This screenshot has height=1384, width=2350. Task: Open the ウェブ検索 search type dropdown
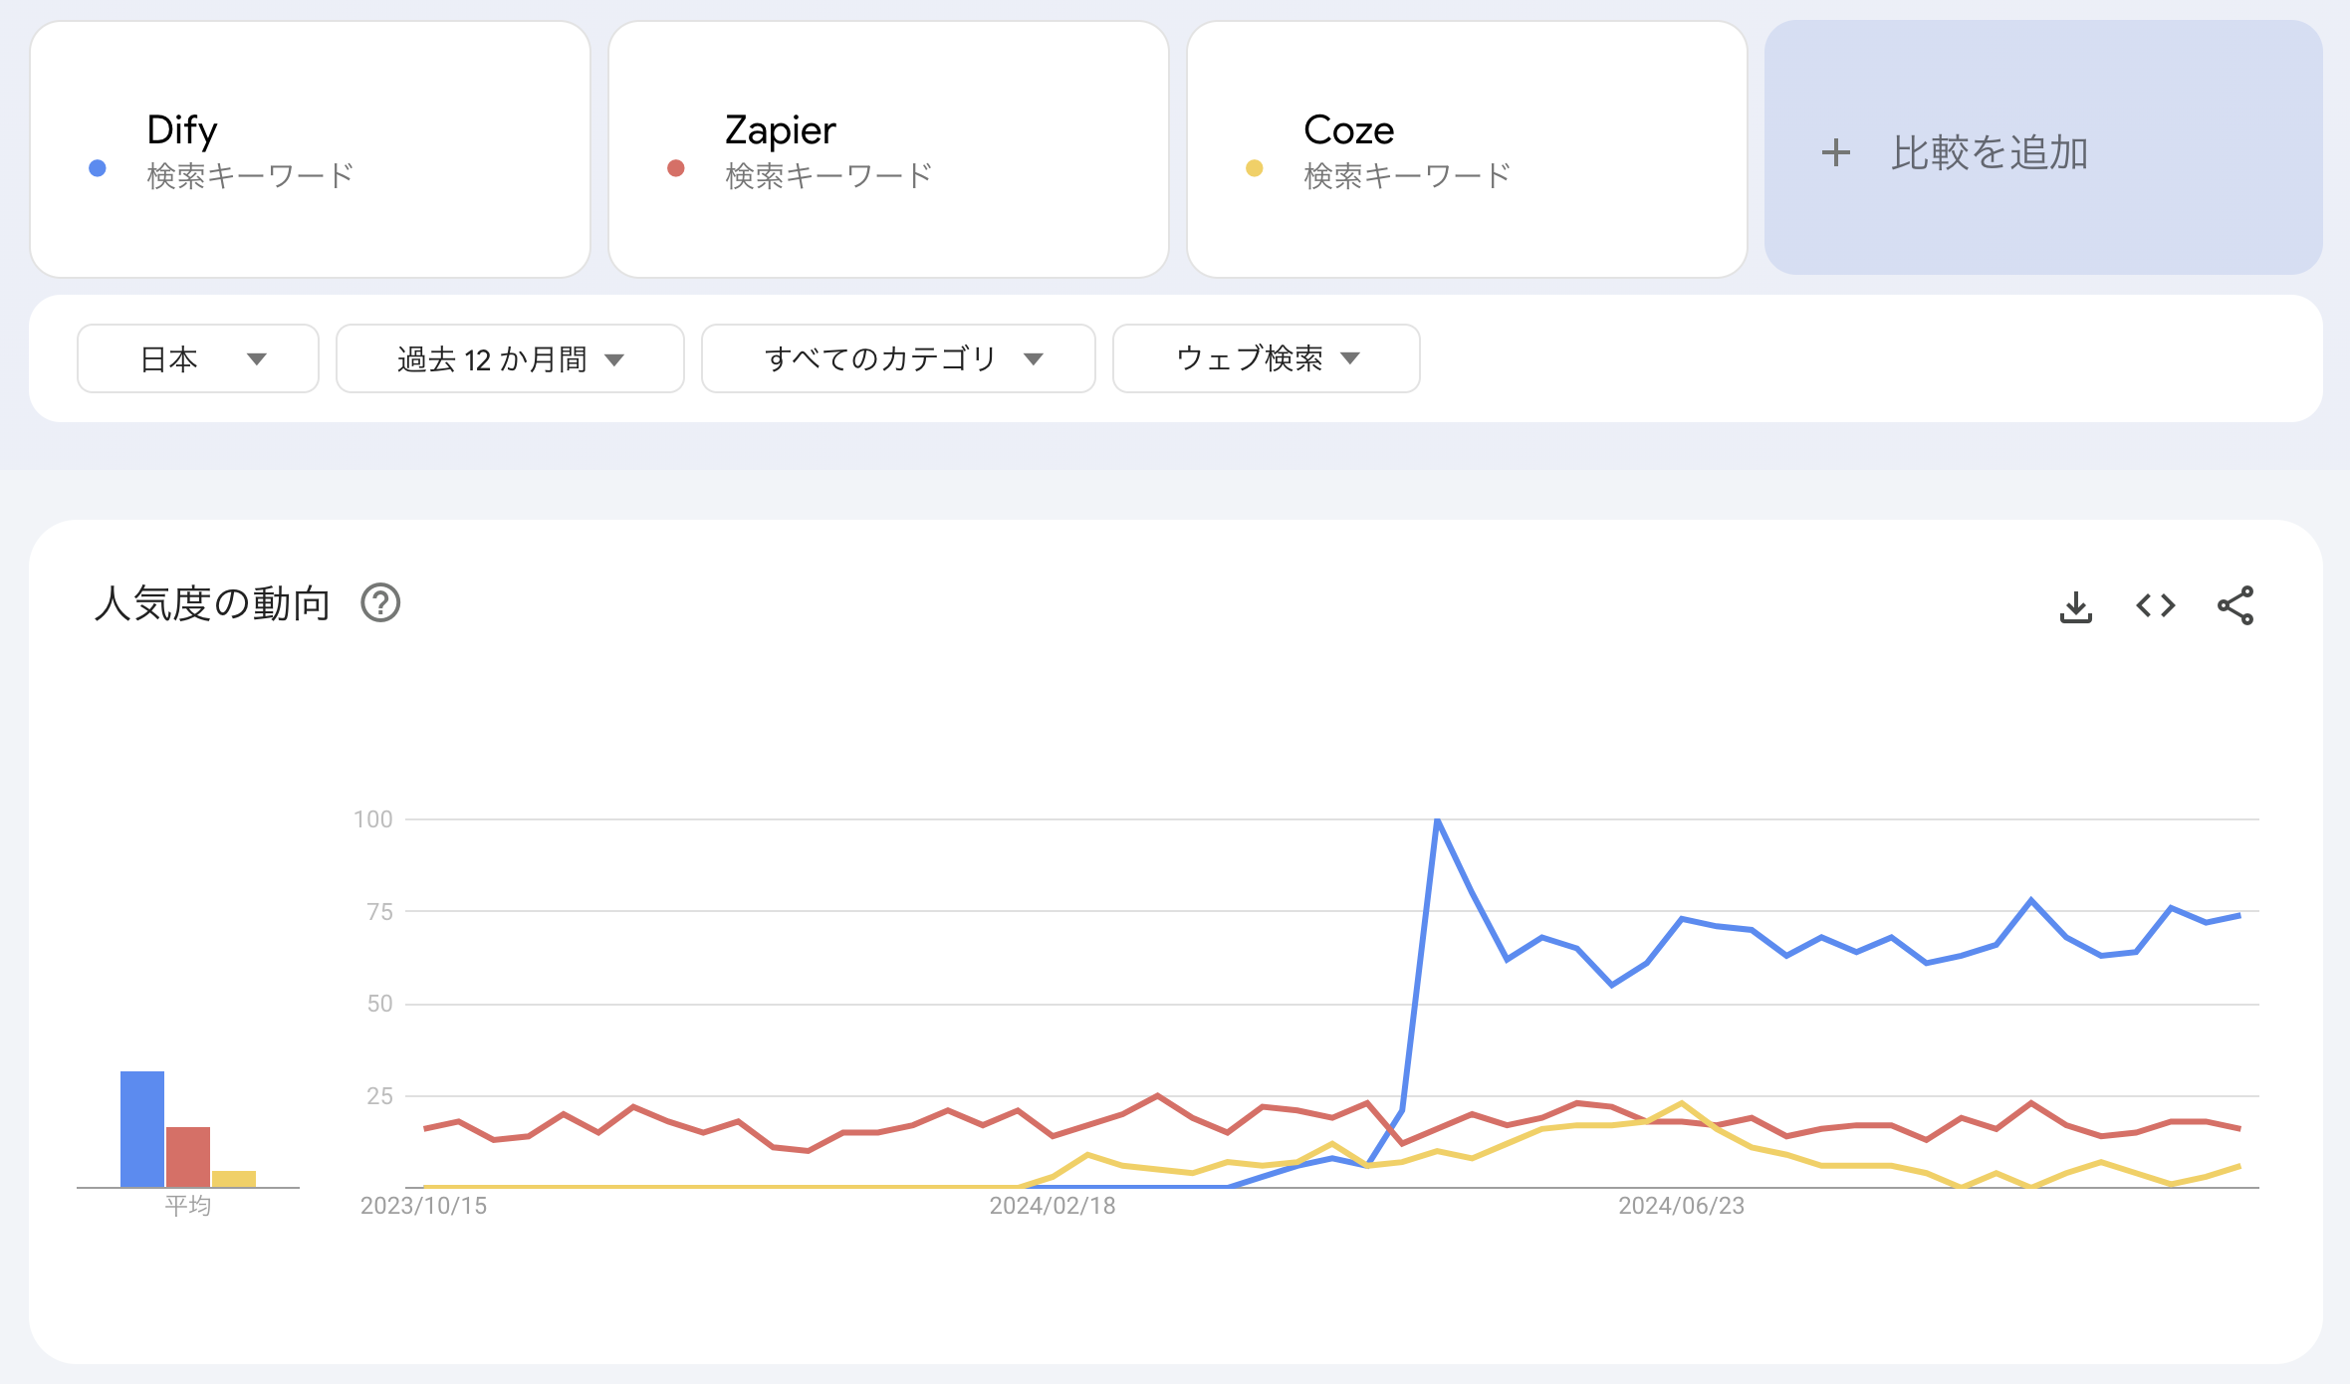pos(1265,358)
